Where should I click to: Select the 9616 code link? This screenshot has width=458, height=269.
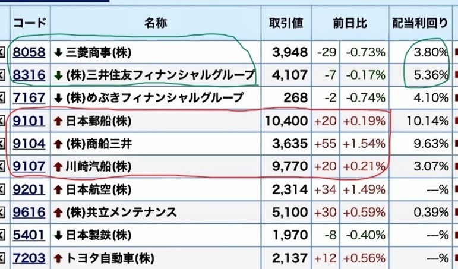(29, 213)
